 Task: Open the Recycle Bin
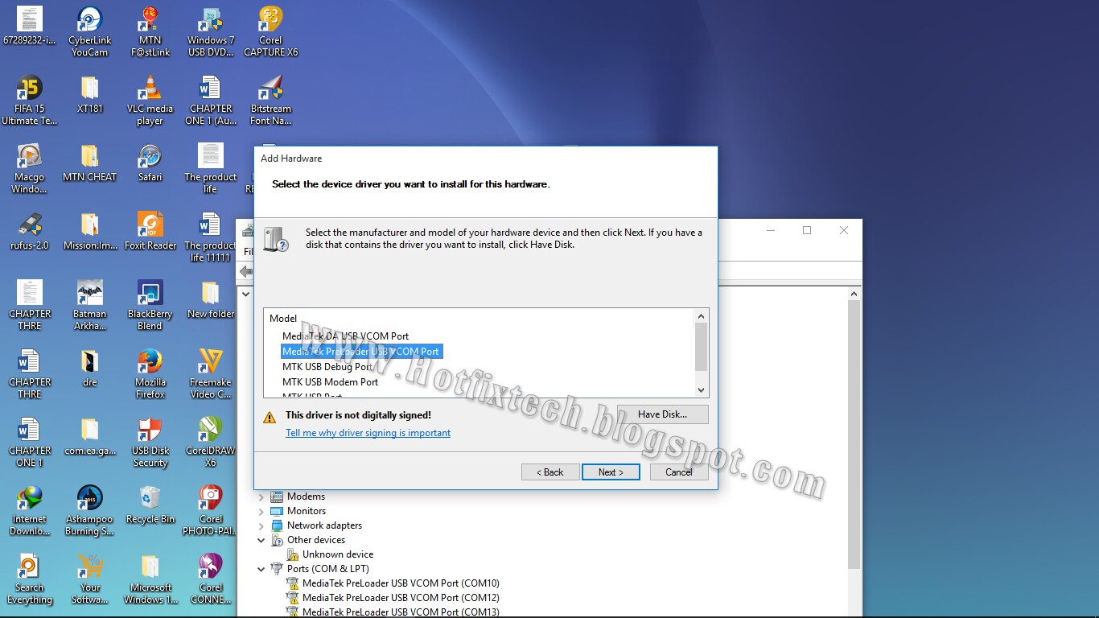coord(150,505)
